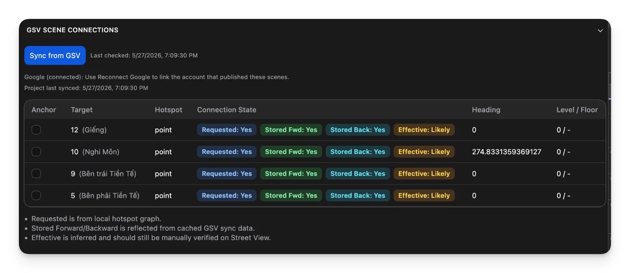Select target 10 (Nghi Môn)

pos(95,152)
